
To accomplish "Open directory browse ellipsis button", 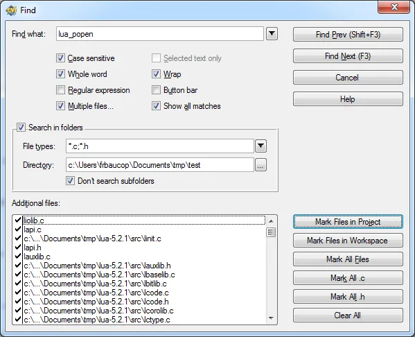I will 261,165.
